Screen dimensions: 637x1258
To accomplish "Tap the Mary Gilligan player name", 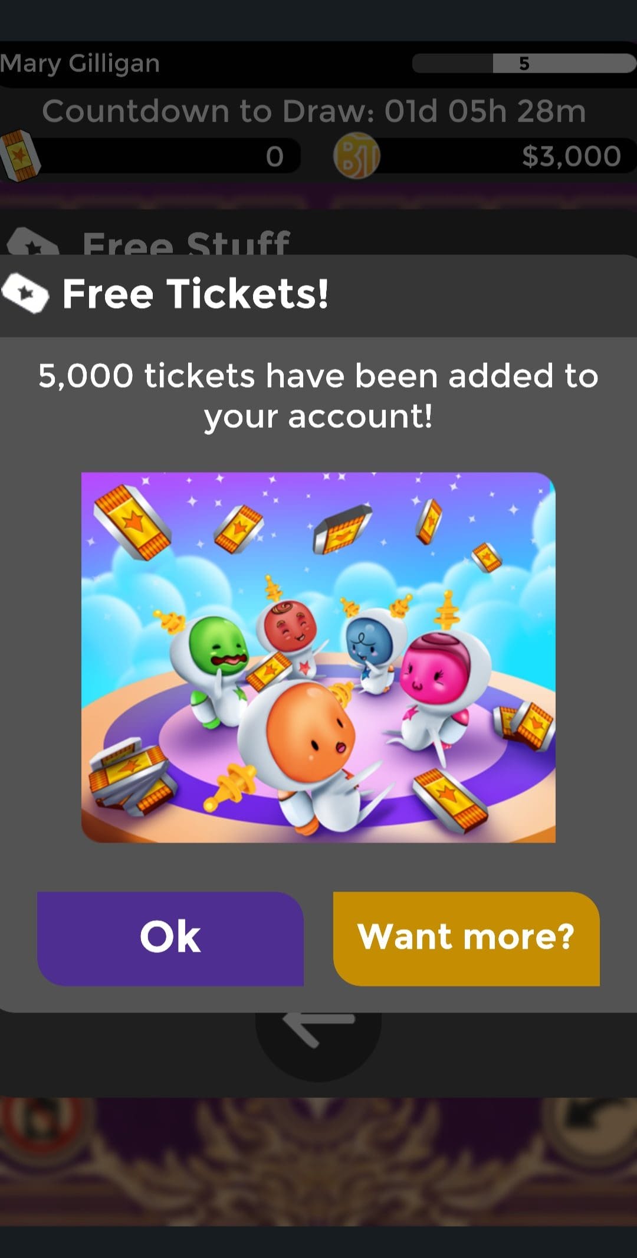I will click(80, 63).
